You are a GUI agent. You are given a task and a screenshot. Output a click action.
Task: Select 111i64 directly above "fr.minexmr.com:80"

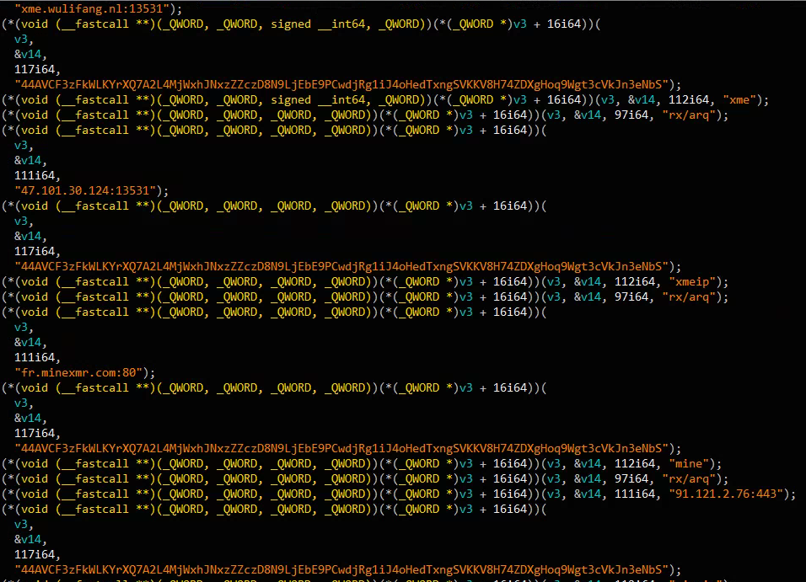click(36, 357)
